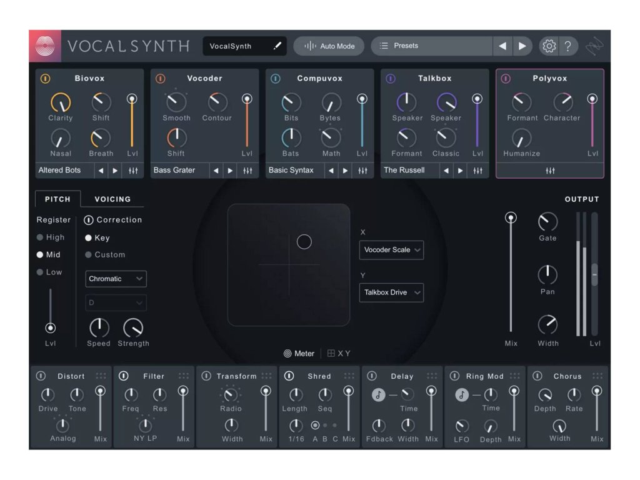Select the High register option
Screen dimensions: 640x480
[51, 237]
